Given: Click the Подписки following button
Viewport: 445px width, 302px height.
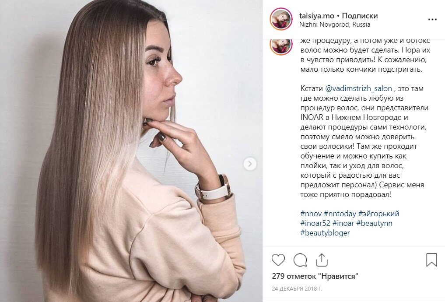Looking at the screenshot, I should (x=360, y=16).
